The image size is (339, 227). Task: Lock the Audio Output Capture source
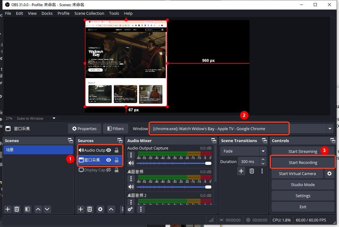pyautogui.click(x=117, y=150)
